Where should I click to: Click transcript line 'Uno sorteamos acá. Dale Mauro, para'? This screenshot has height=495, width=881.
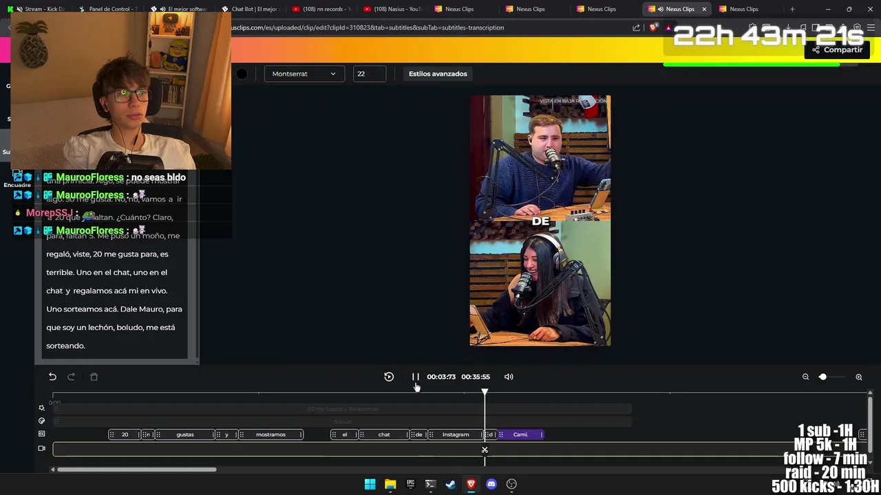114,309
